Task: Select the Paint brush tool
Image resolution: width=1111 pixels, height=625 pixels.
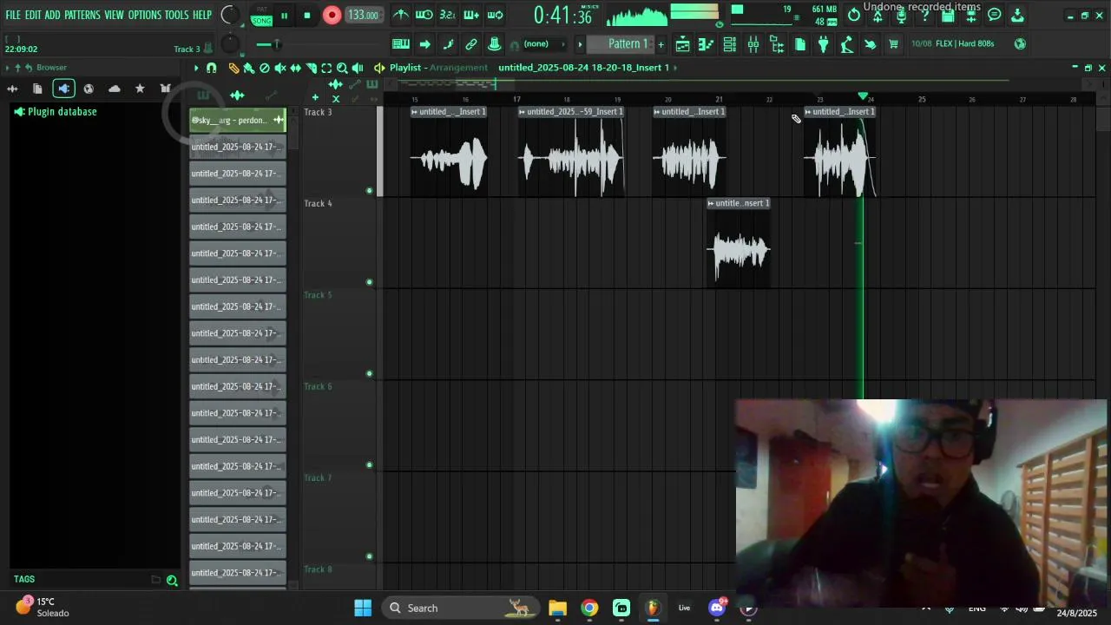Action: pyautogui.click(x=249, y=68)
